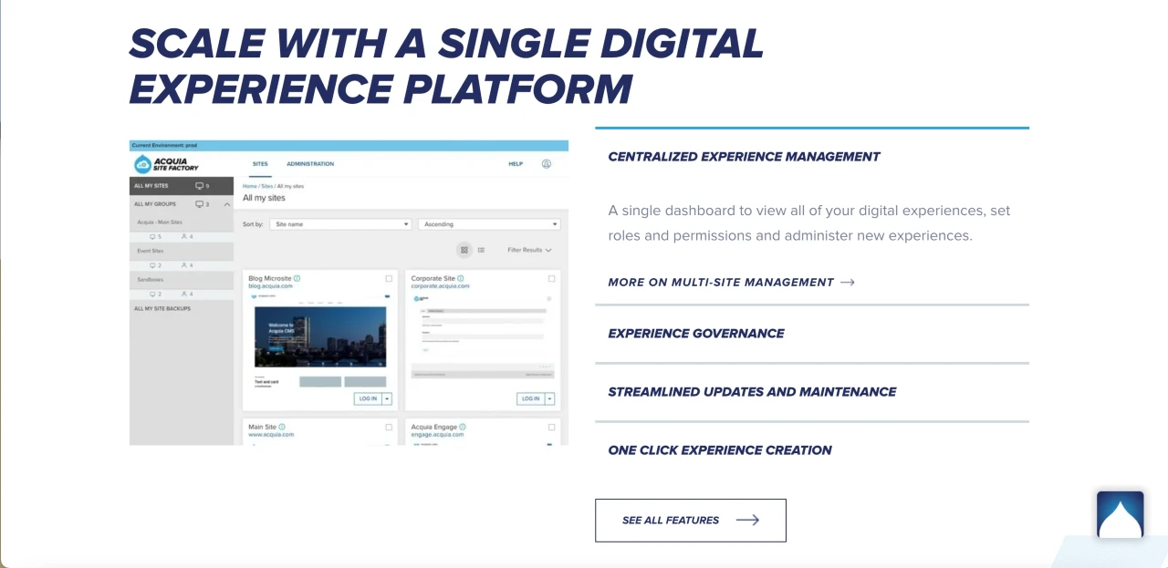Viewport: 1168px width, 568px height.
Task: Click info icon next to Acquia Engage
Action: point(463,427)
